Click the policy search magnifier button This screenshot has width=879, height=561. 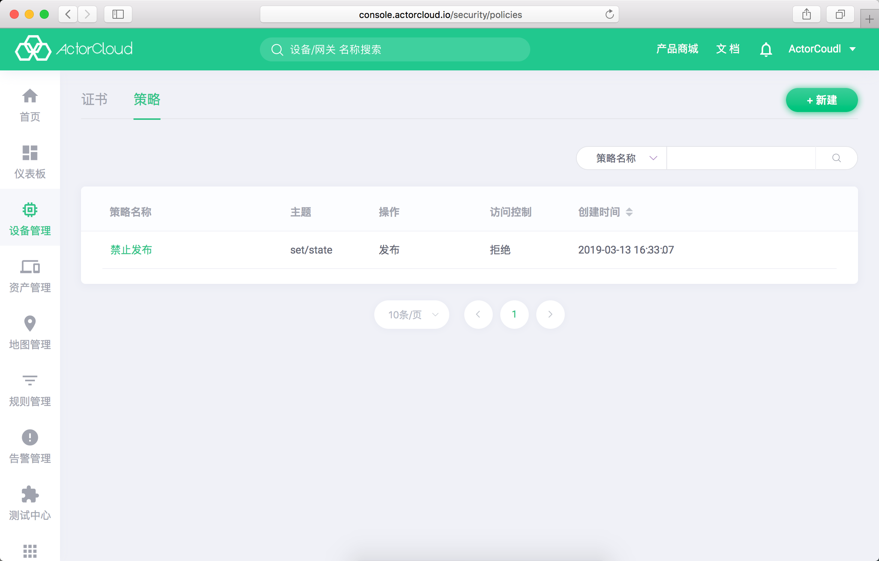[836, 158]
